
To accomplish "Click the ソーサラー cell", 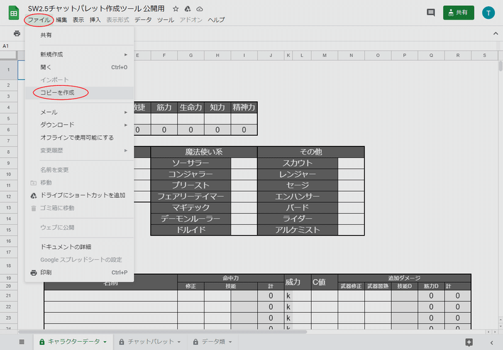I will tap(191, 163).
